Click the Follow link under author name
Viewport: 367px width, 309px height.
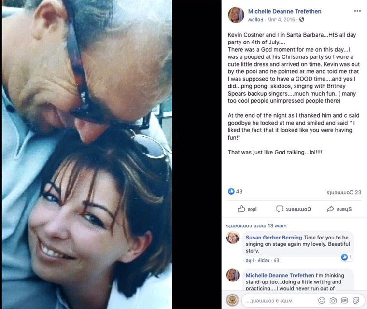click(x=255, y=20)
